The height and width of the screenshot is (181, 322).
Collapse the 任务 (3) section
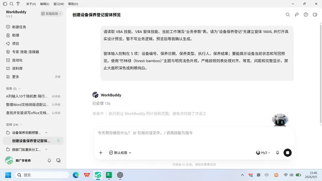pyautogui.click(x=13, y=88)
